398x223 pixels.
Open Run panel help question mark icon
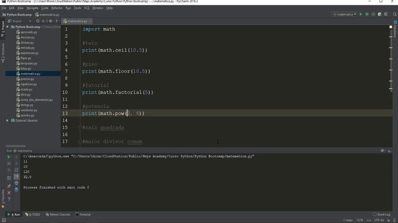[9, 199]
